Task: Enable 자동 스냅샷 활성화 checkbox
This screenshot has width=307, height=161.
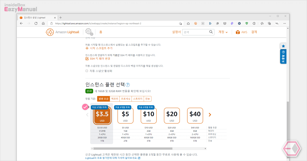Action: click(87, 71)
